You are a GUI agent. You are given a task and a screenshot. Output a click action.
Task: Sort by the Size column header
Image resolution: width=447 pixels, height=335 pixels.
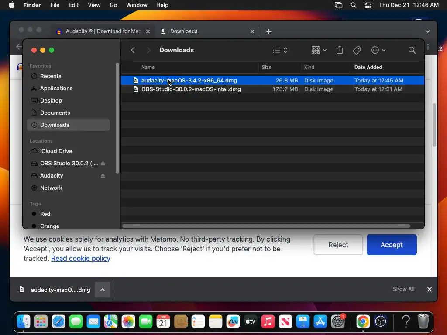click(267, 67)
